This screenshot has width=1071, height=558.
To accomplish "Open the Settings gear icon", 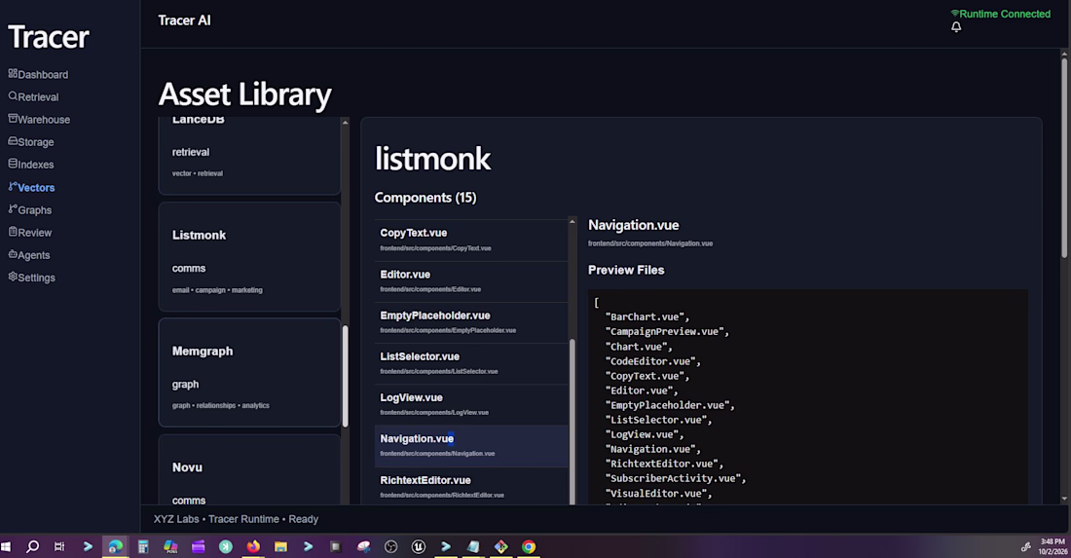I will point(13,277).
